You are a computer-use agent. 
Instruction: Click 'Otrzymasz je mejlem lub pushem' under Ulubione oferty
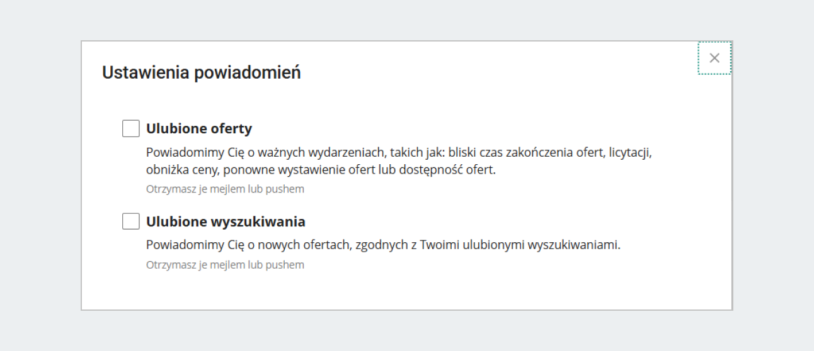pyautogui.click(x=225, y=189)
